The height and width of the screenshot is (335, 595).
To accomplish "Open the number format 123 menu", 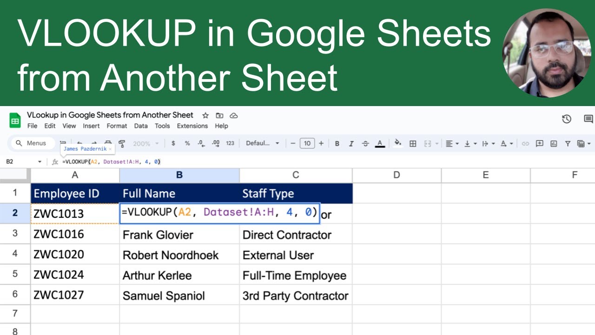I will 230,143.
